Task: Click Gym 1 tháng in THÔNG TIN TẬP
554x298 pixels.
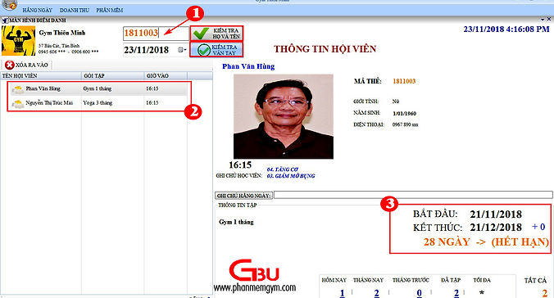Action: click(236, 222)
